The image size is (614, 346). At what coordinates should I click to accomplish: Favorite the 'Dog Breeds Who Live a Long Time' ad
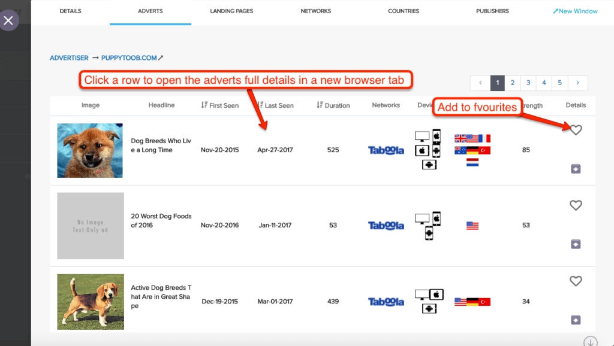[x=576, y=129]
